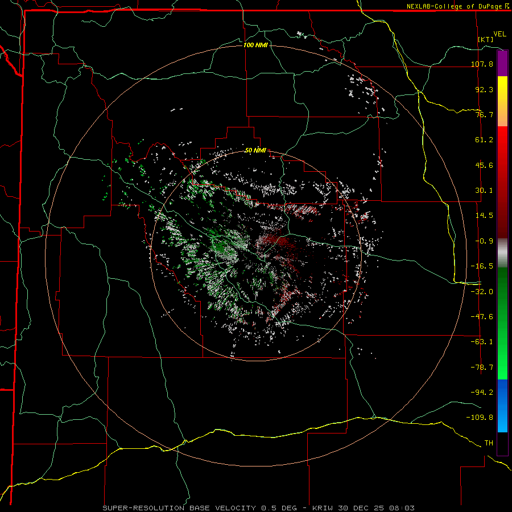Select the -16.5 velocity value

coord(482,266)
